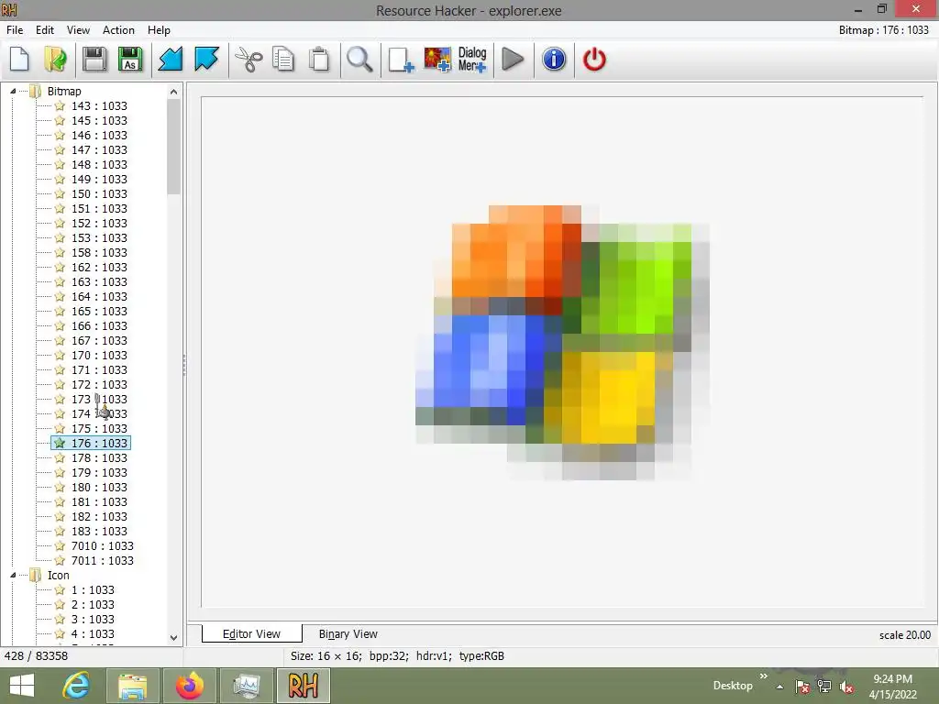Viewport: 939px width, 704px height.
Task: Add an image resource using the picture-plus icon
Action: pos(437,60)
